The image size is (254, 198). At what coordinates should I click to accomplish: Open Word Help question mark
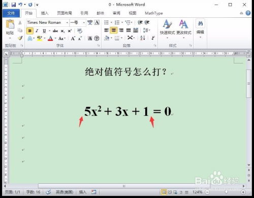click(x=248, y=13)
